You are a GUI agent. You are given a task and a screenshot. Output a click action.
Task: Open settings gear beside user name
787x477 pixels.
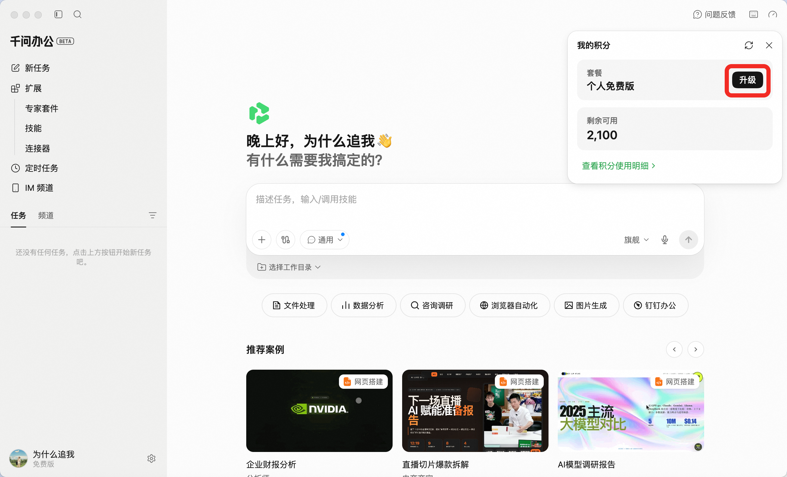pyautogui.click(x=151, y=459)
